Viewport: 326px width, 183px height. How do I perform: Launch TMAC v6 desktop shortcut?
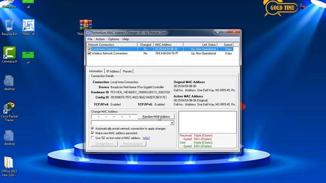point(29,27)
